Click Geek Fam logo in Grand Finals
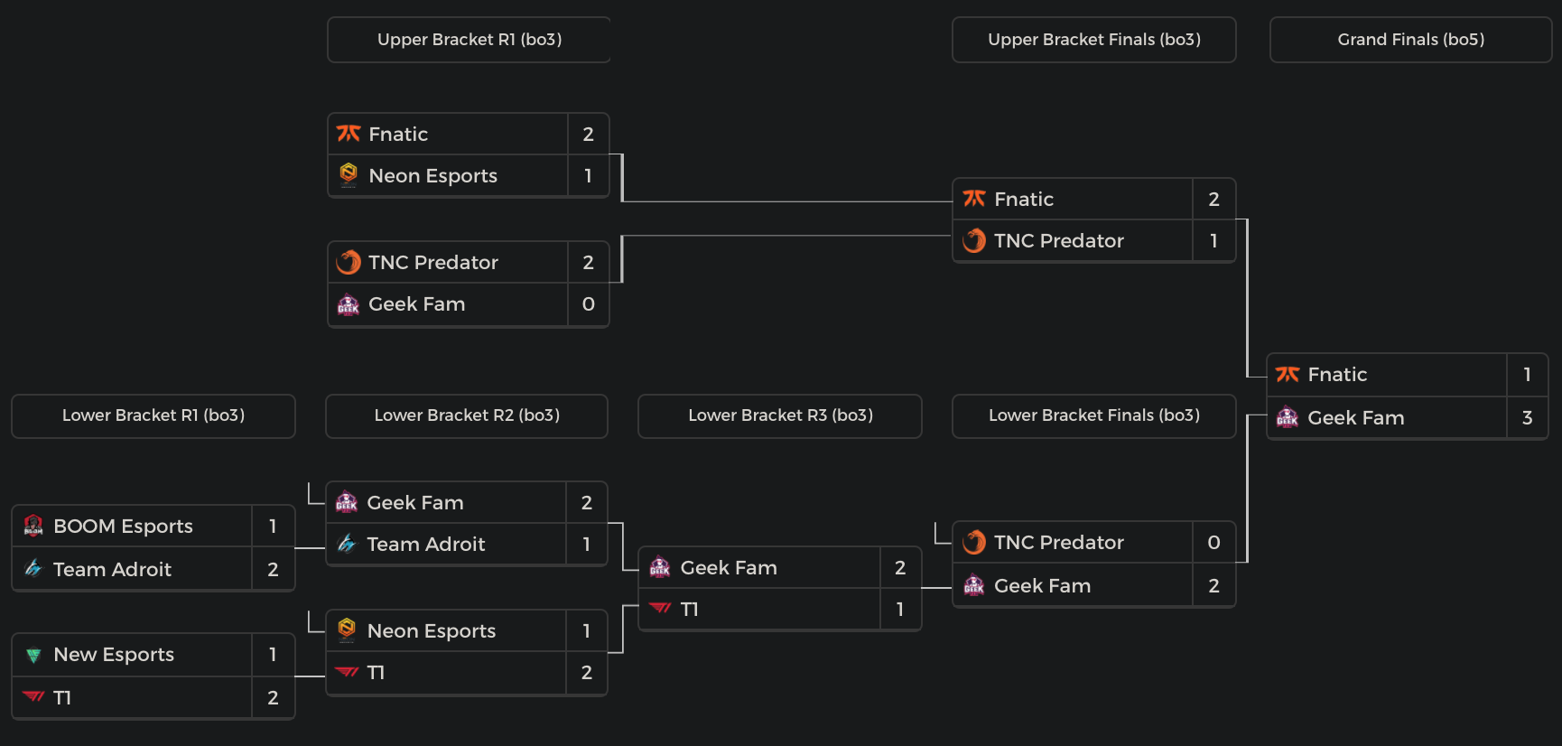 [1287, 417]
